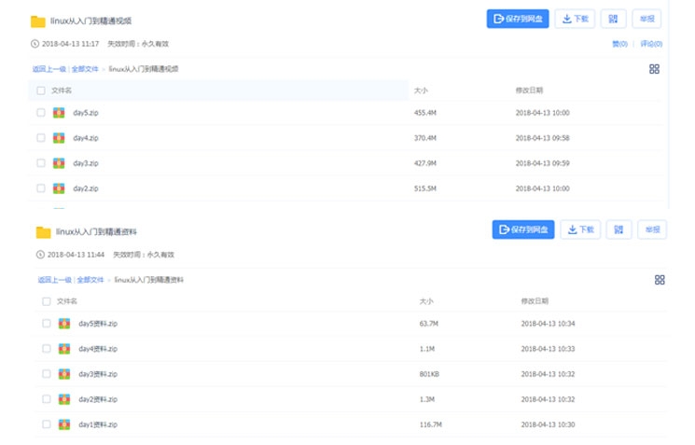
Task: Click the folder icon beside linux从入门到精通视频 title
Action: 38,21
